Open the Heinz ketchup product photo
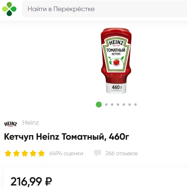The height and width of the screenshot is (188, 187). (x=116, y=61)
